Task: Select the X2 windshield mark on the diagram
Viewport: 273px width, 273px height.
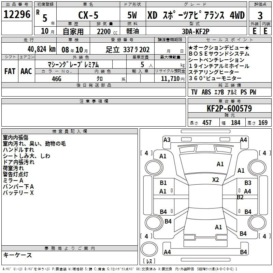Action: (x=216, y=180)
